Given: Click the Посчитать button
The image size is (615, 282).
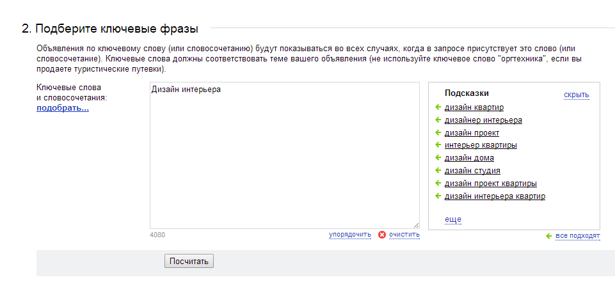Looking at the screenshot, I should (x=189, y=262).
